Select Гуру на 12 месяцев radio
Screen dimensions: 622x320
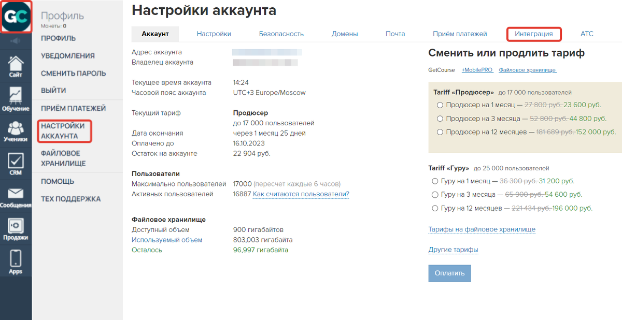coord(435,208)
